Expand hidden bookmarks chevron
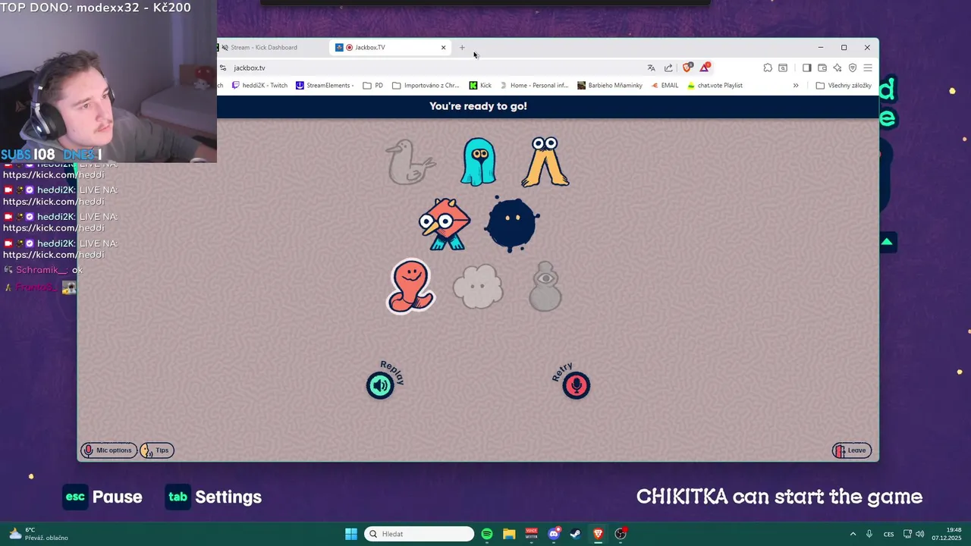 796,86
